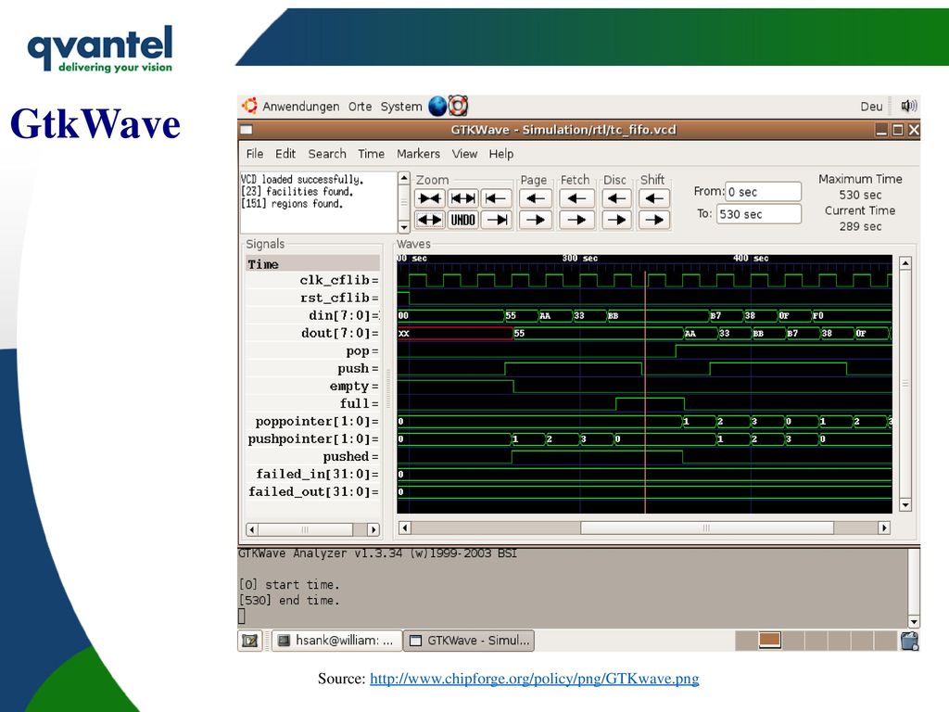Open the File menu
The width and height of the screenshot is (949, 712).
tap(255, 154)
